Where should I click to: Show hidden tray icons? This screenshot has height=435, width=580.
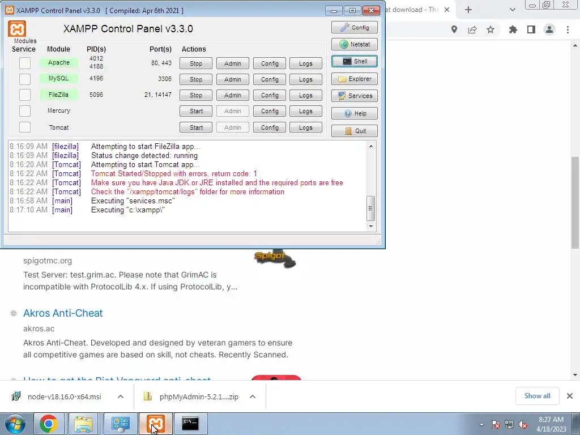point(481,424)
